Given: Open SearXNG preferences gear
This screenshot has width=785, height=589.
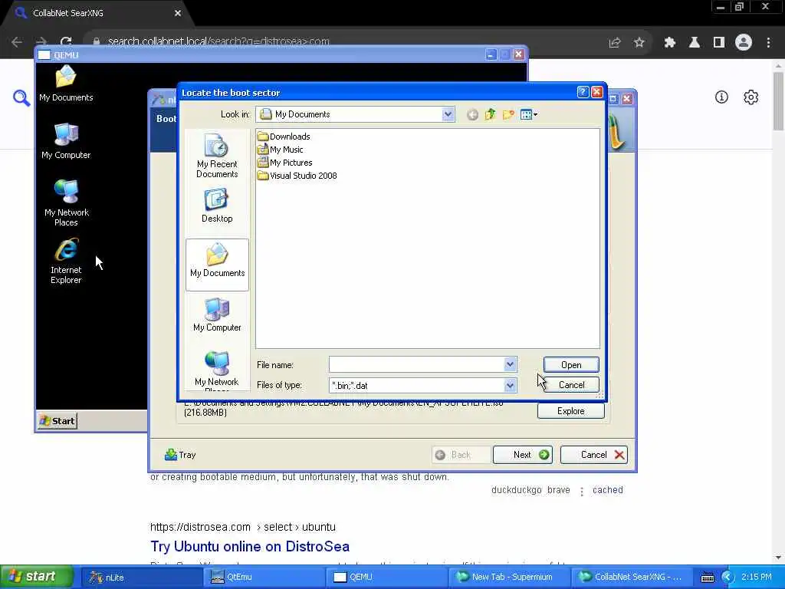Looking at the screenshot, I should coord(751,97).
